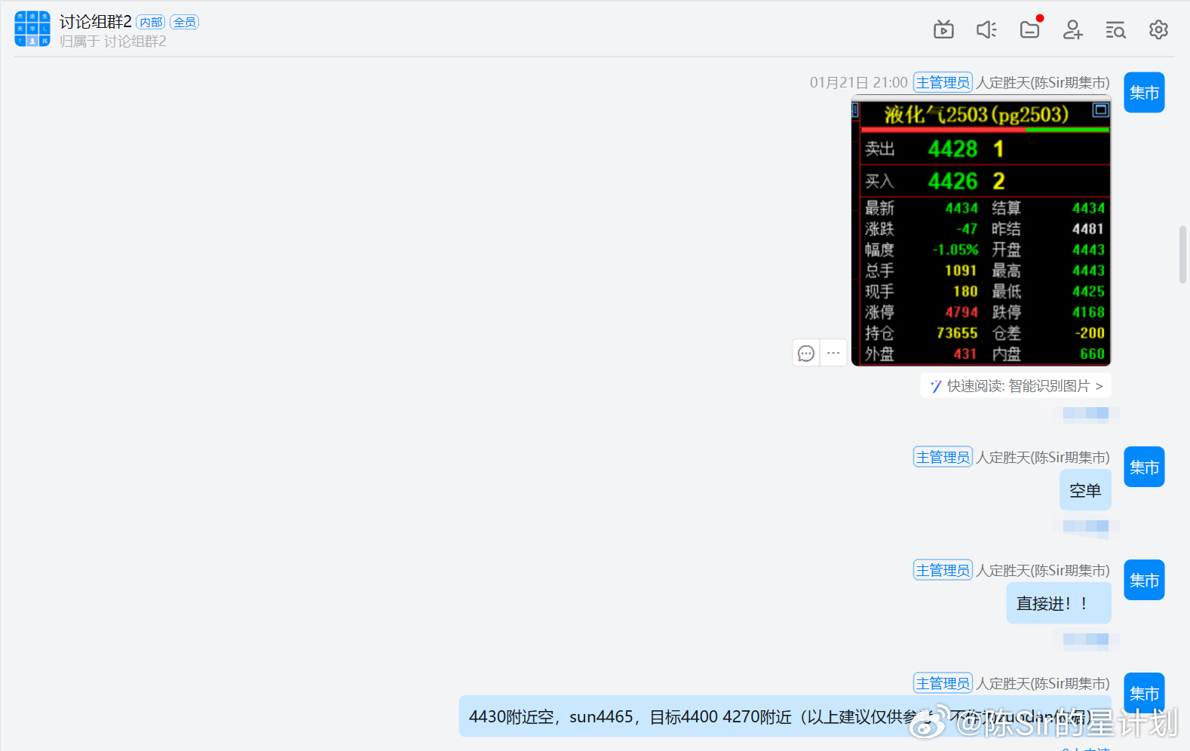Open group settings gear icon
The height and width of the screenshot is (751, 1190).
1158,29
